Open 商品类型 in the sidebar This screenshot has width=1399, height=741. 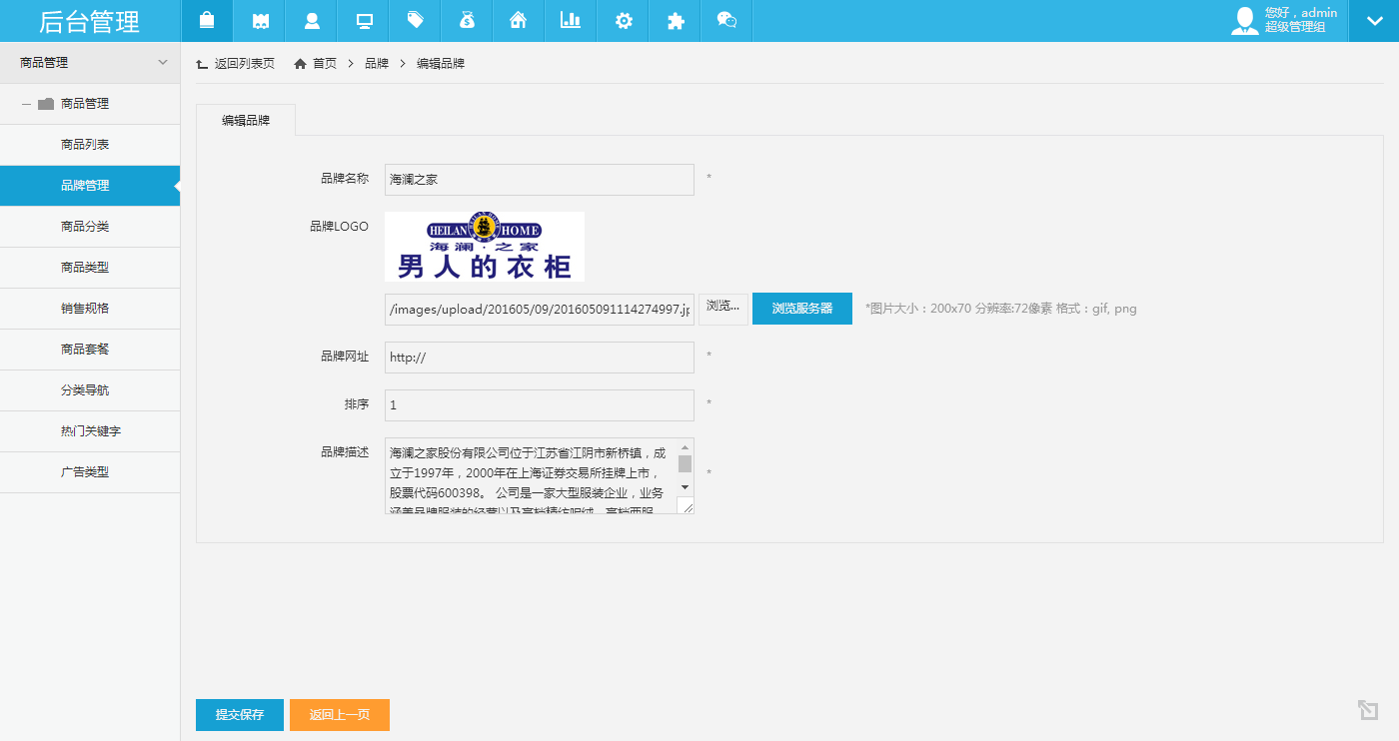pos(90,268)
